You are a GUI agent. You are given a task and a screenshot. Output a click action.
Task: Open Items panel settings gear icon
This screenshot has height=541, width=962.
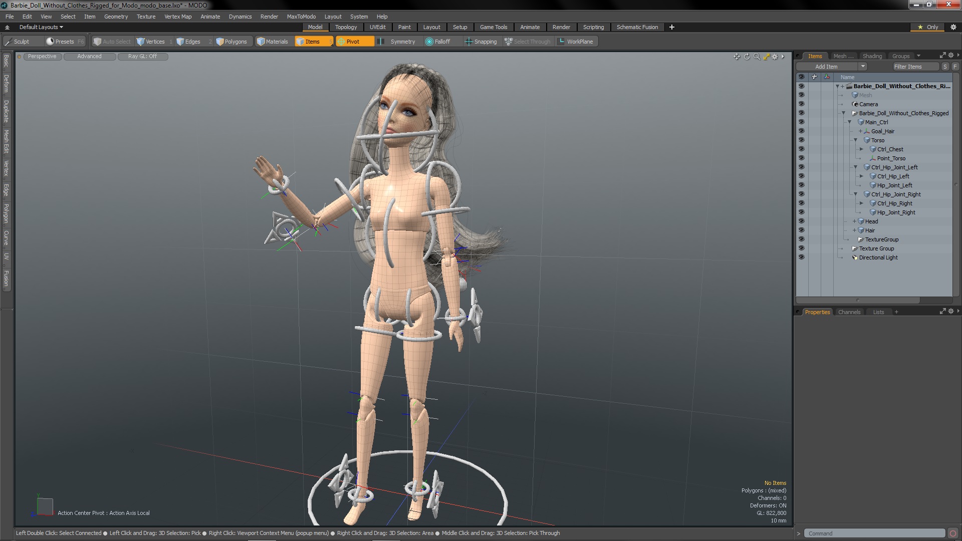pos(950,56)
